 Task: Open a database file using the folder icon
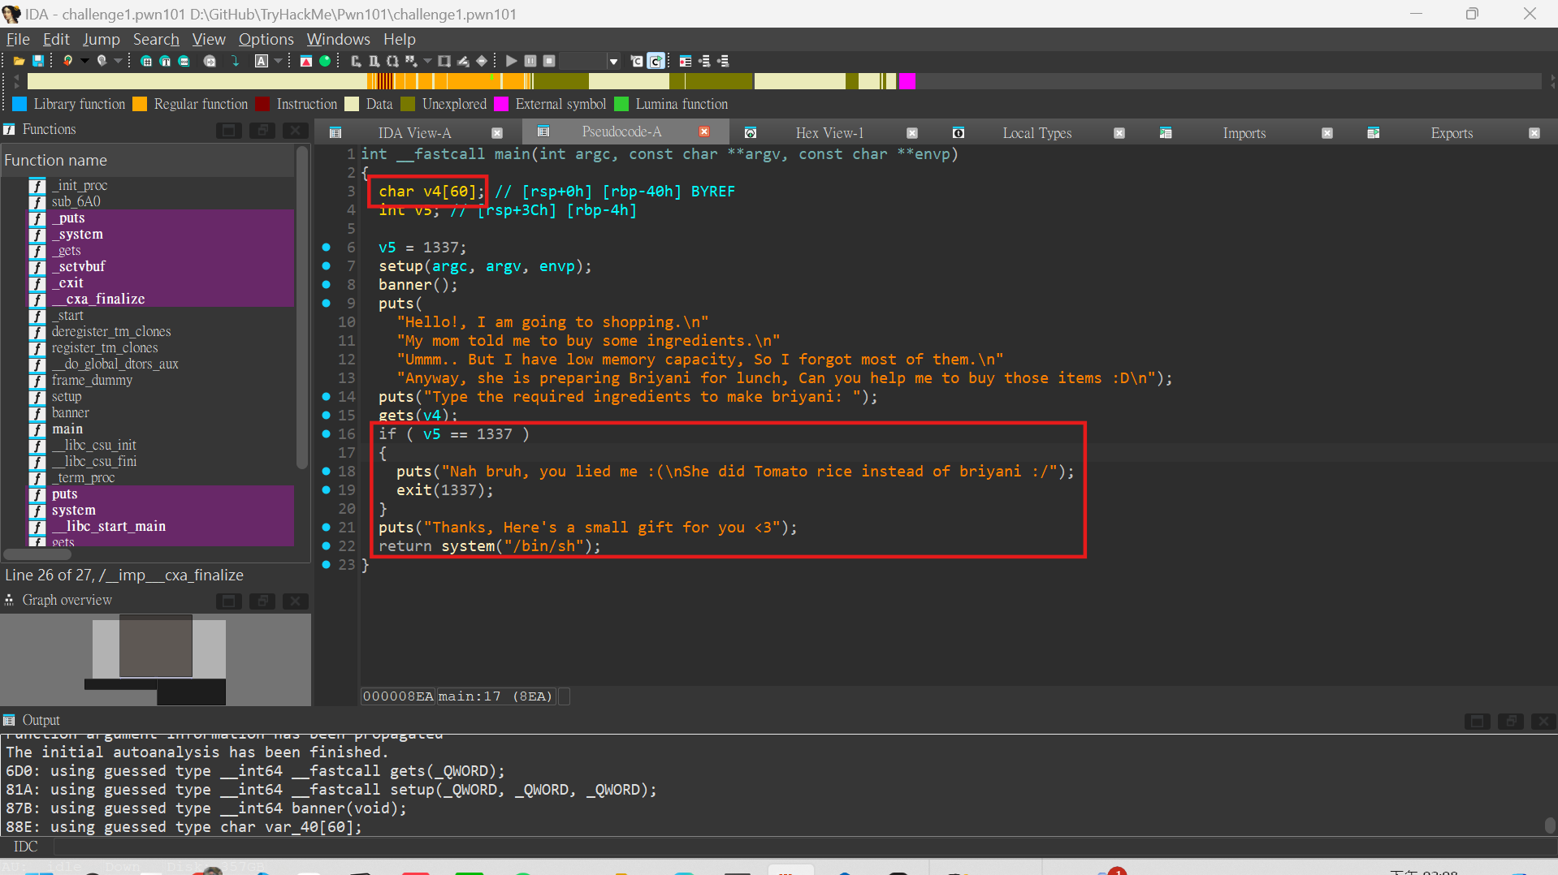tap(19, 61)
